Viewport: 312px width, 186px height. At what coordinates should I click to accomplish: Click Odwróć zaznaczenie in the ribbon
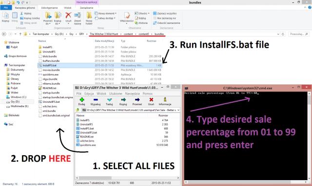[166, 23]
